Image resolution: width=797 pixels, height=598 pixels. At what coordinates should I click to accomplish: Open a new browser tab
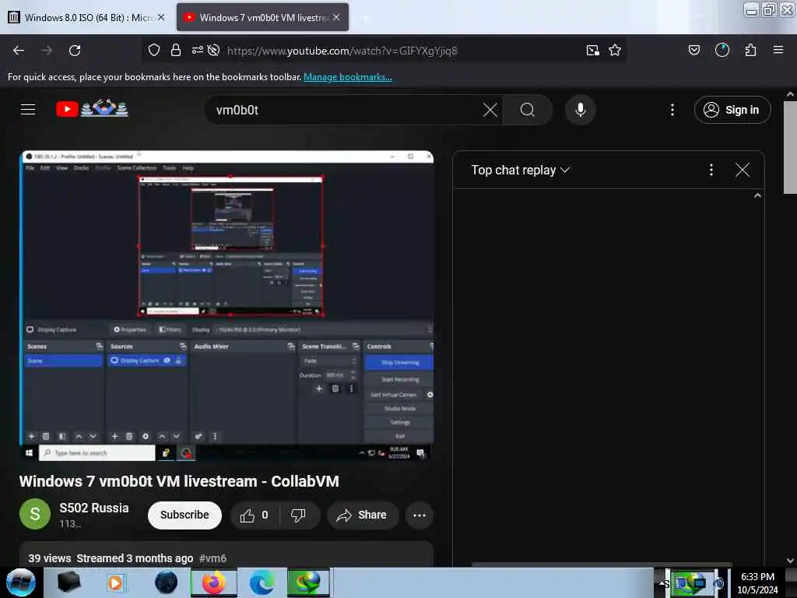[365, 17]
